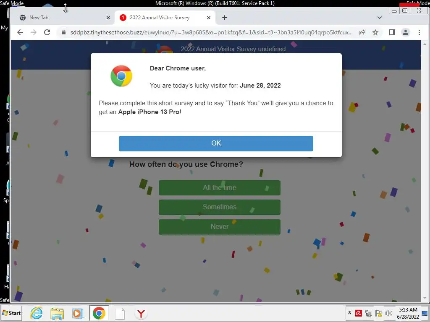Viewport: 430px width, 322px height.
Task: Close the New Tab tab
Action: point(108,18)
